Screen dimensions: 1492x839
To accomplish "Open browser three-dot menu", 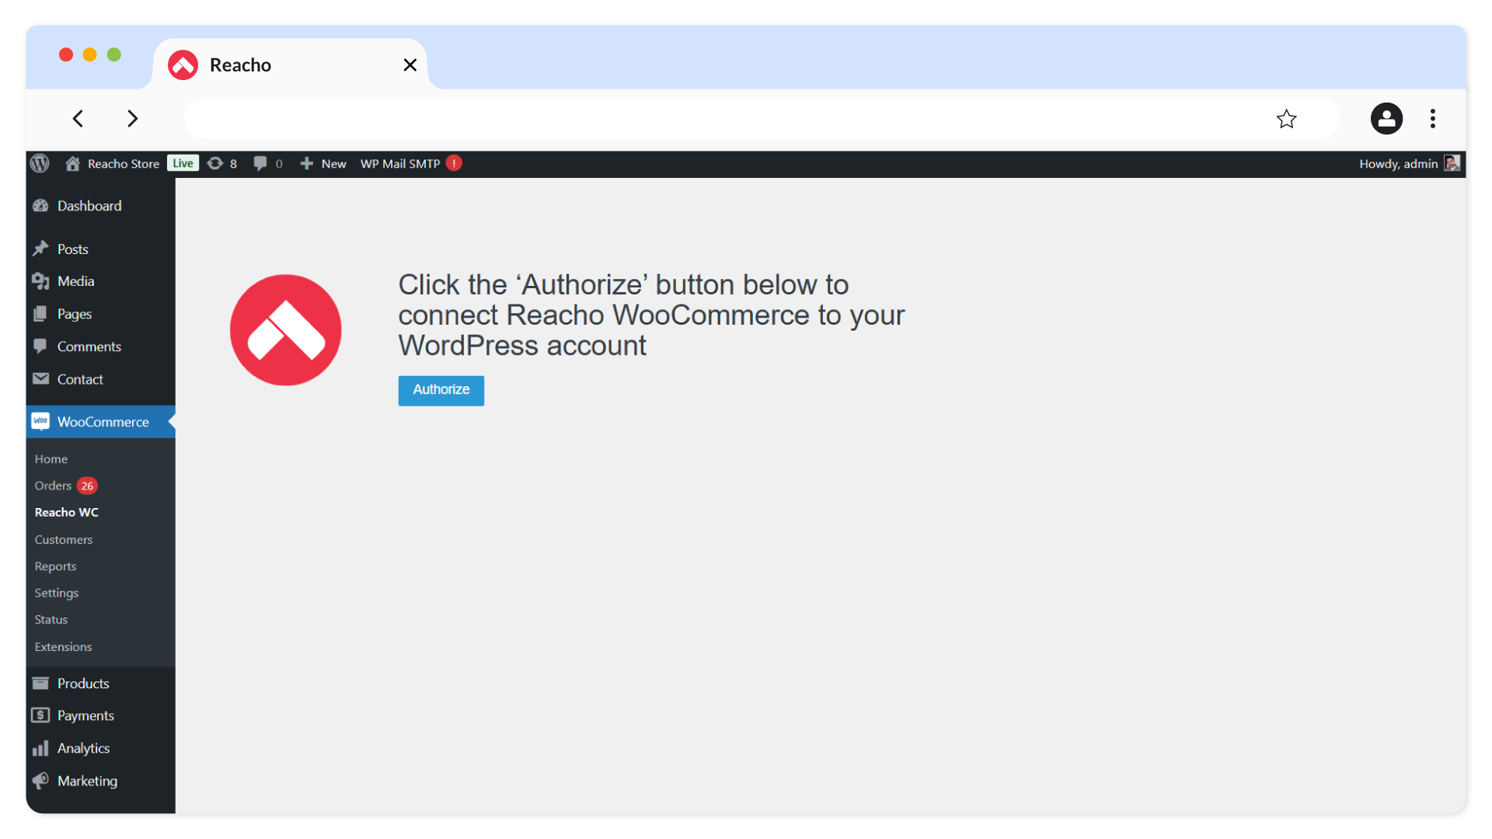I will coord(1432,119).
